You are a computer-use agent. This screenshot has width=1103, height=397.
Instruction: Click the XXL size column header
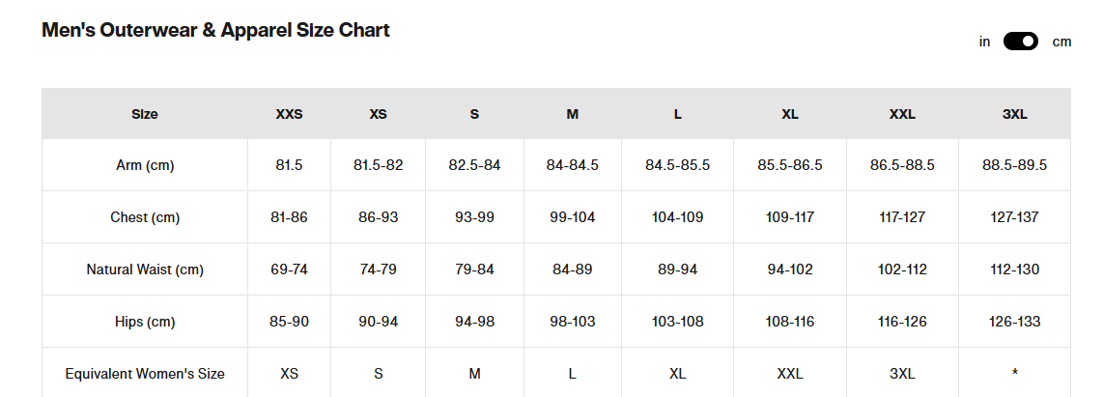[x=902, y=114]
